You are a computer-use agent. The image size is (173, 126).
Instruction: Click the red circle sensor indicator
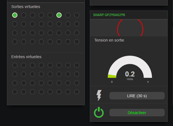(x=130, y=28)
